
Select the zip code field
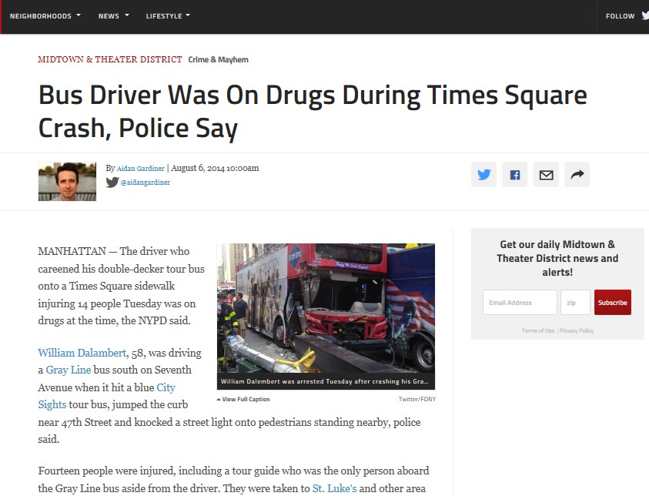(x=574, y=302)
